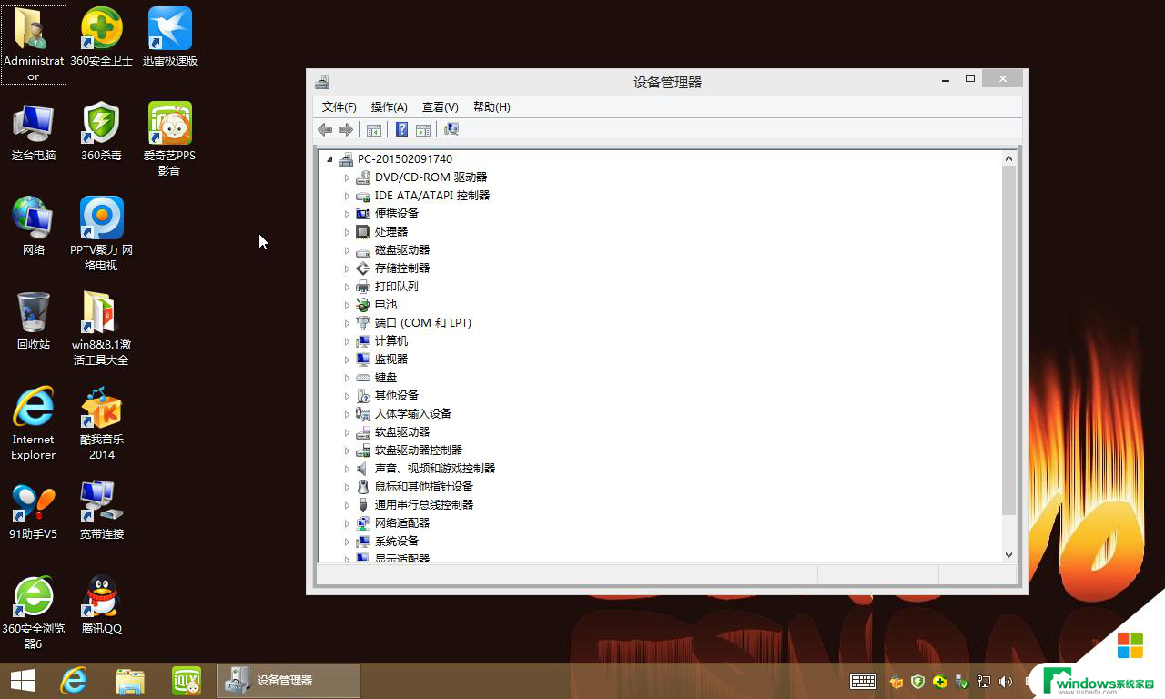The width and height of the screenshot is (1165, 699).
Task: Expand the 电池 node
Action: coord(347,305)
